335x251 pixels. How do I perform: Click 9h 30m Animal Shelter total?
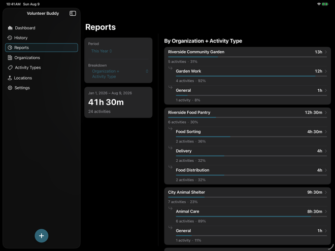tap(315, 192)
